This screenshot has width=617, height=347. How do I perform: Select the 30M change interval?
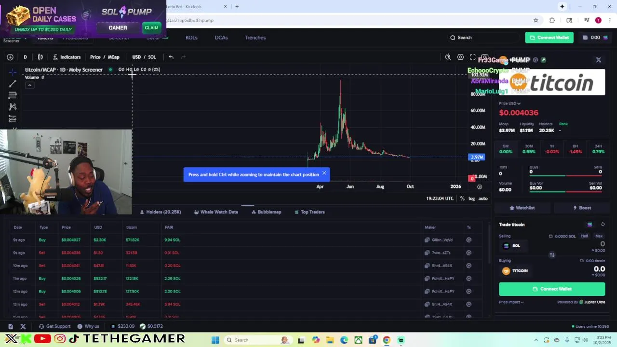[x=529, y=149]
